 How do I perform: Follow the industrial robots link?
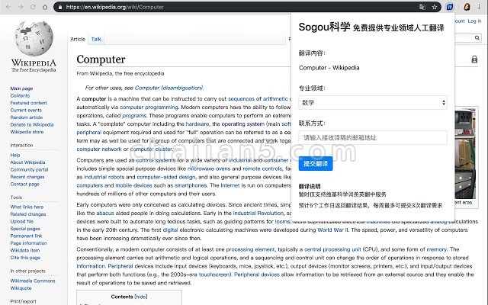coord(104,177)
